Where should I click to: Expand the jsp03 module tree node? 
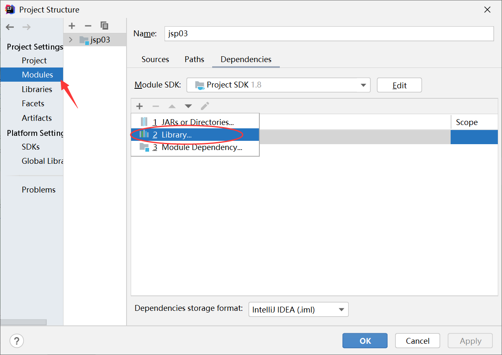[71, 40]
